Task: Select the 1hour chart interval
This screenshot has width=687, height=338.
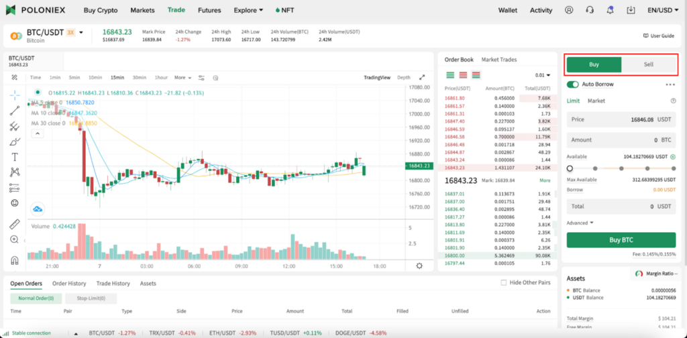Action: (x=161, y=78)
